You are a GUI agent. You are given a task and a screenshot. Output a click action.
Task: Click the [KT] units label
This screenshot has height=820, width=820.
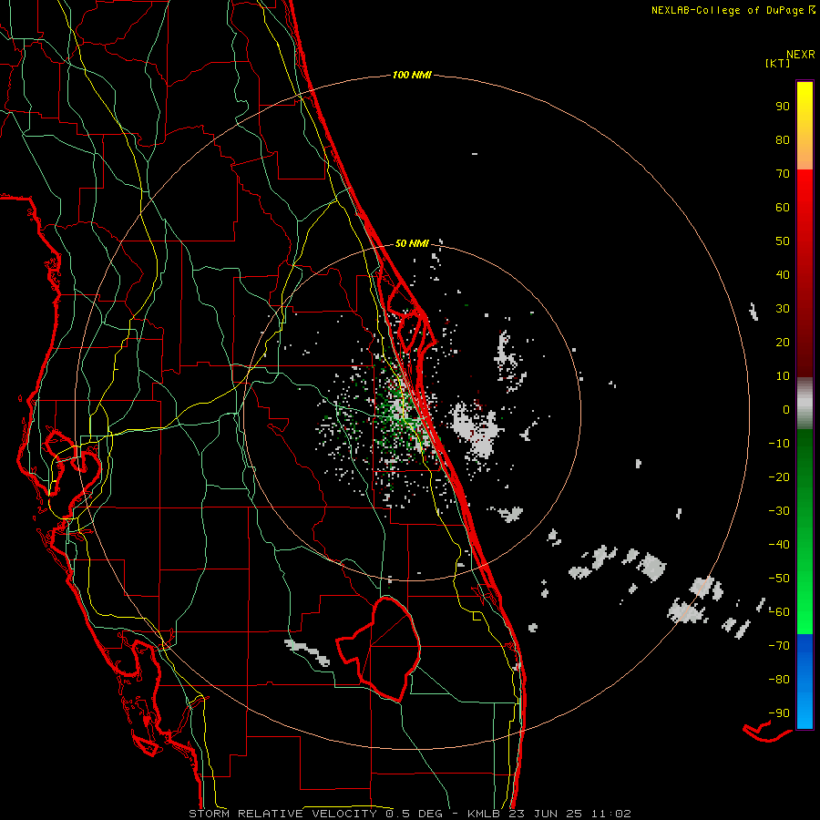(778, 63)
